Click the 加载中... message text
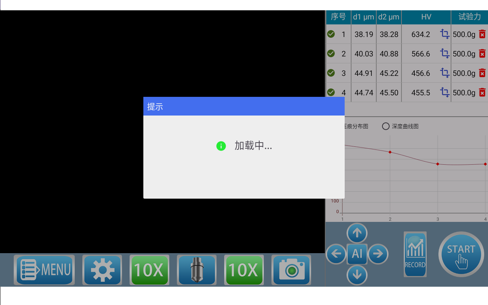The height and width of the screenshot is (305, 488). click(253, 146)
